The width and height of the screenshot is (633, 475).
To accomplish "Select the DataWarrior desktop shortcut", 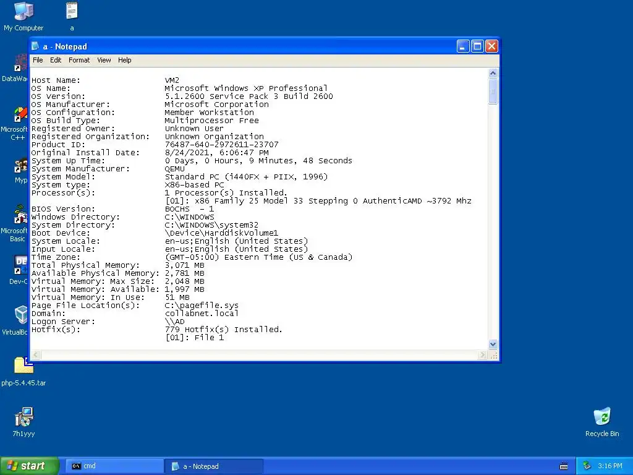I will pyautogui.click(x=15, y=69).
